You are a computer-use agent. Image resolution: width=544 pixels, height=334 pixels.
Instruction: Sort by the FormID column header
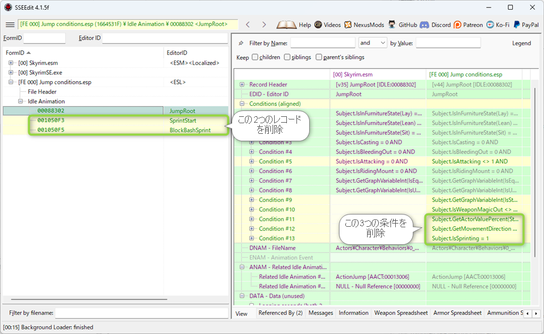tap(83, 53)
